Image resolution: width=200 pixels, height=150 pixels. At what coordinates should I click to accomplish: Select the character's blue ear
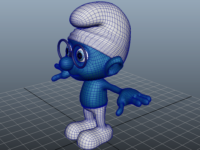click(x=114, y=66)
